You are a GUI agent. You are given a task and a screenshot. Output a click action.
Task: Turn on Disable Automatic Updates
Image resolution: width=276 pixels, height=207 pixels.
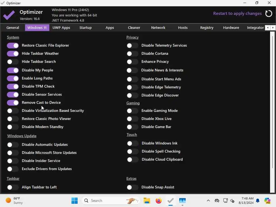tap(13, 145)
